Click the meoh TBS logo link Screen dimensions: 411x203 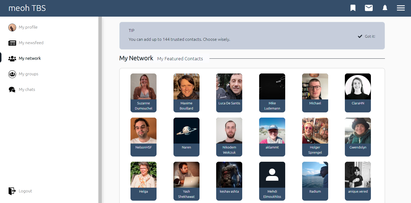27,8
